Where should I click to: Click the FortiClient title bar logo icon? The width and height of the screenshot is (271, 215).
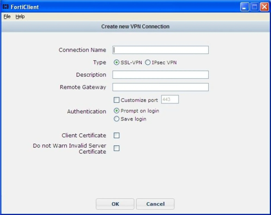(x=5, y=7)
